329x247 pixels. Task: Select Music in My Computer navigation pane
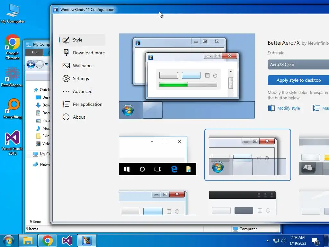(43, 128)
